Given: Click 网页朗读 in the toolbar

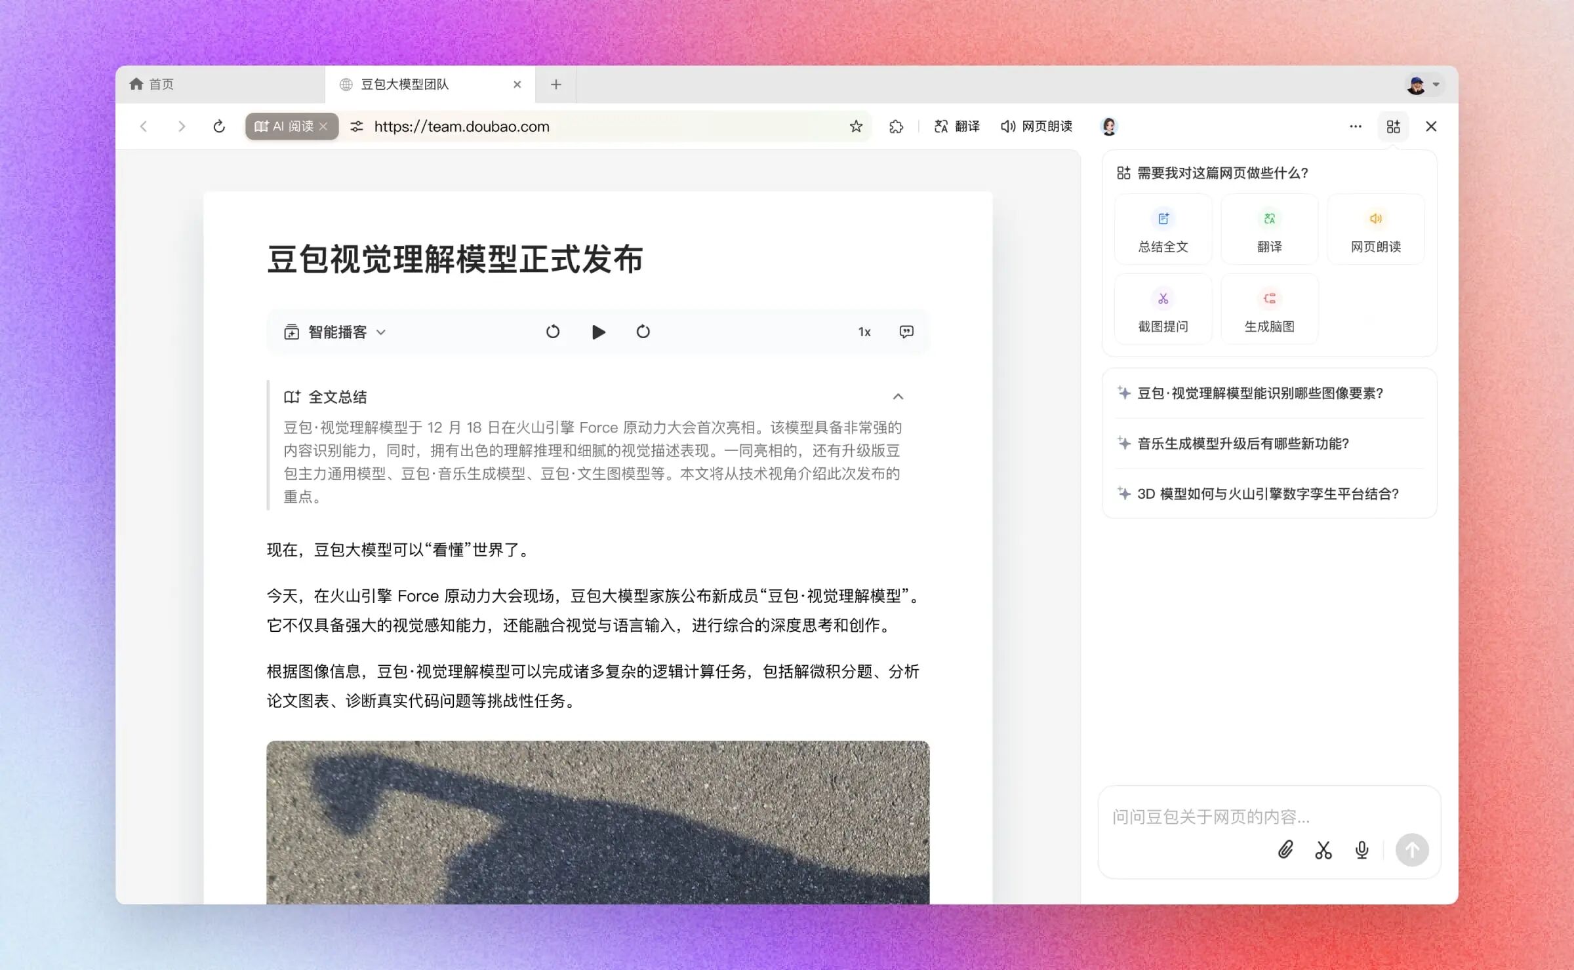Looking at the screenshot, I should tap(1036, 126).
